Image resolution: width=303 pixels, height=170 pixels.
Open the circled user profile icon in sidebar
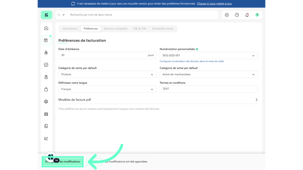pyautogui.click(x=46, y=101)
